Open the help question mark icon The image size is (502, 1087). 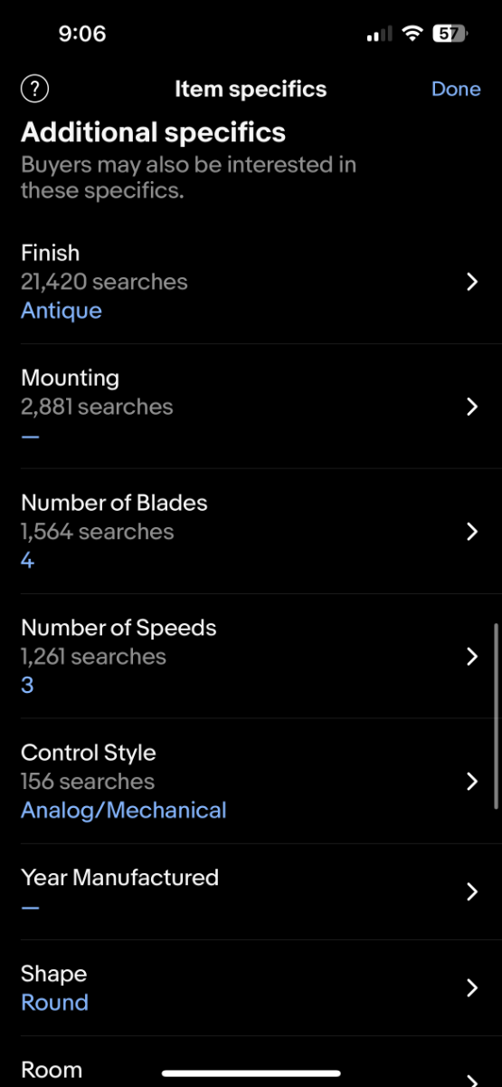coord(34,89)
